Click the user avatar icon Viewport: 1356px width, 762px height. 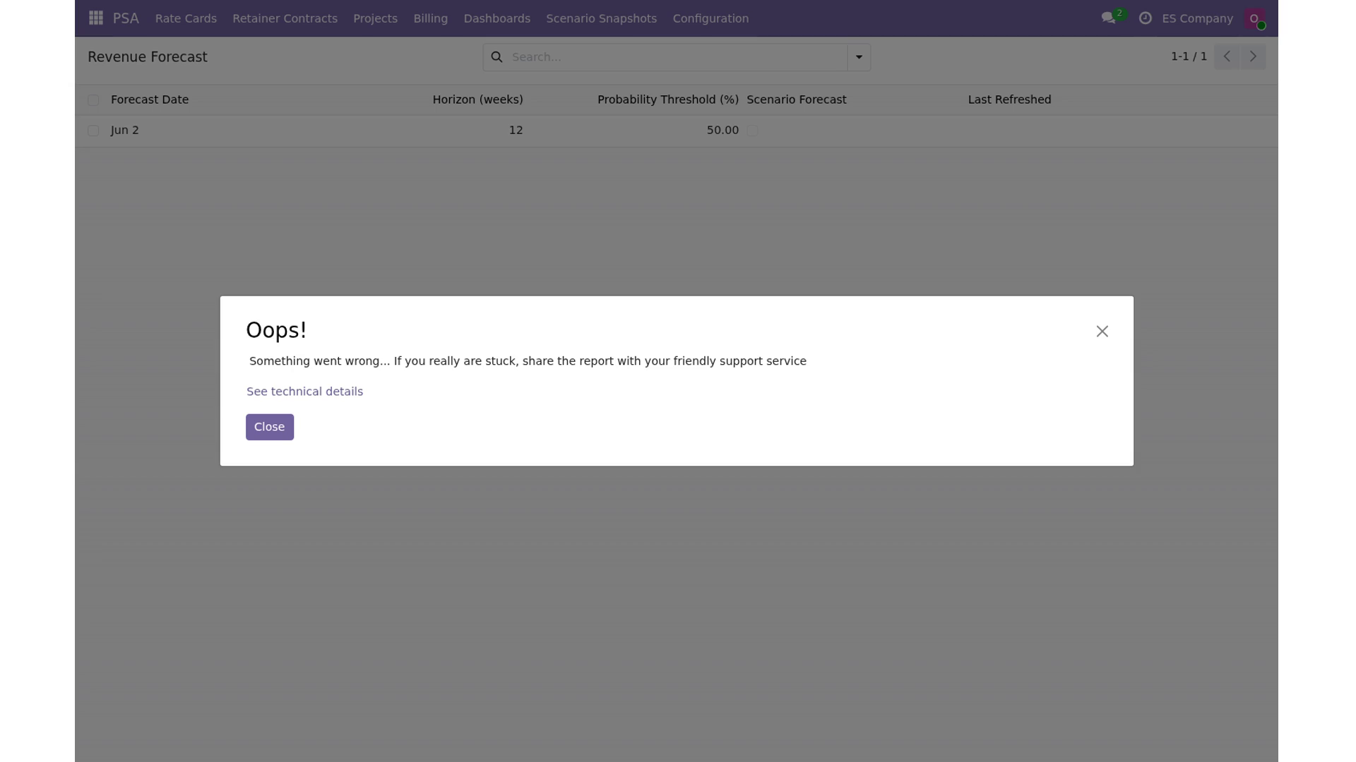1254,18
